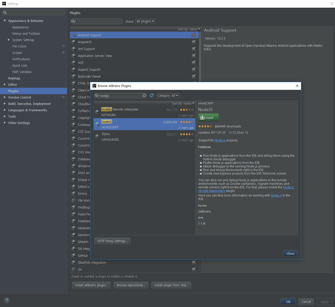Click Browse repositories button
The image size is (335, 307).
(x=131, y=285)
